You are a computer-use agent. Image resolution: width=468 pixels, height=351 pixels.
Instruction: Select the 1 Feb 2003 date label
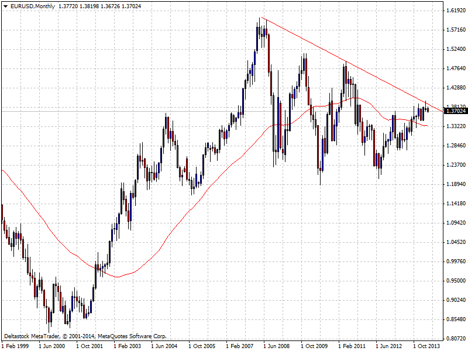tap(127, 346)
